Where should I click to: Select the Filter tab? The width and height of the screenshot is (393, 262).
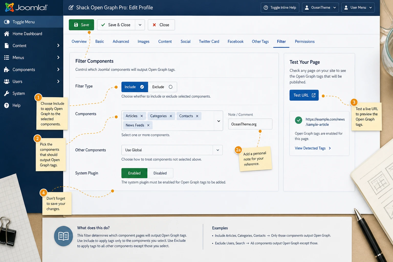281,41
